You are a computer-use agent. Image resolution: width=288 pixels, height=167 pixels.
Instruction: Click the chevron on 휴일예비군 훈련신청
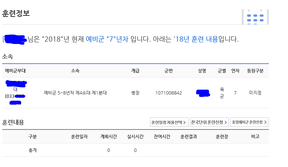point(266,122)
